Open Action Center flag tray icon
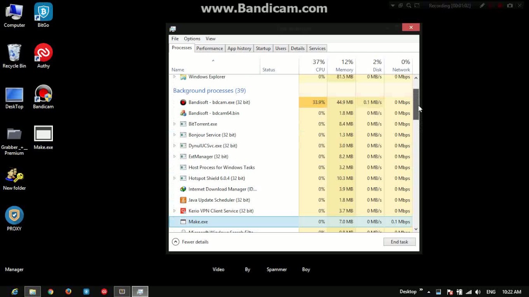Screen dimensions: 529x297 pos(450,292)
